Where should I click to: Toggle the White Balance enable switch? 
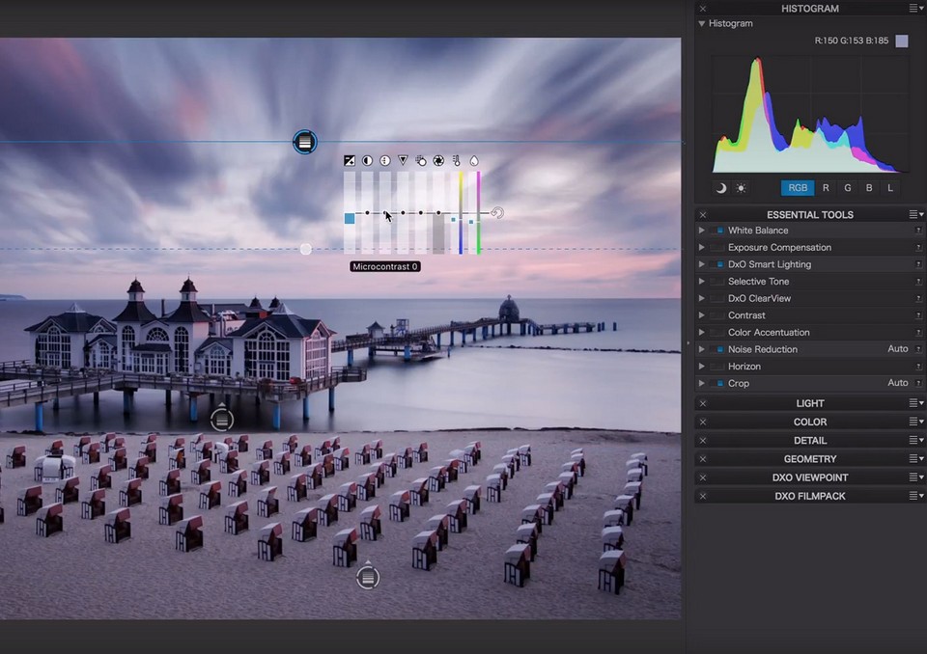[718, 231]
